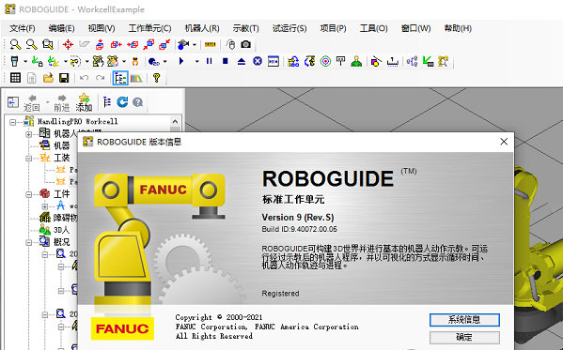Click the 确定 button in version dialog
The image size is (563, 350).
tap(464, 338)
